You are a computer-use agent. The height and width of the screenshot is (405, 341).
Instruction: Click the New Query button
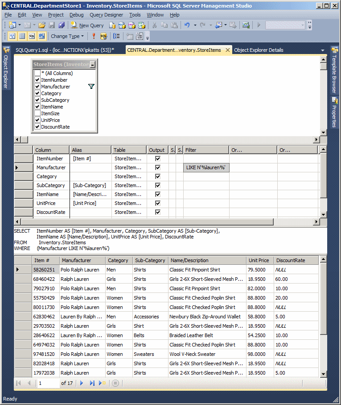pos(88,25)
